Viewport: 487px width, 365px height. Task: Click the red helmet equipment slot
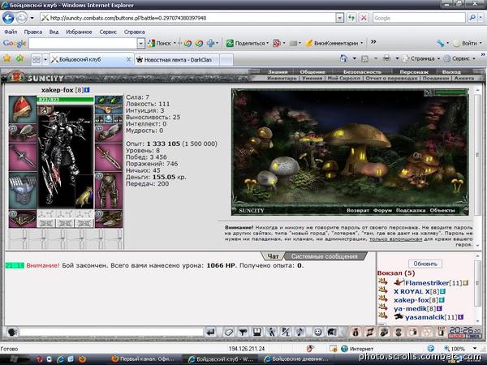[x=23, y=109]
